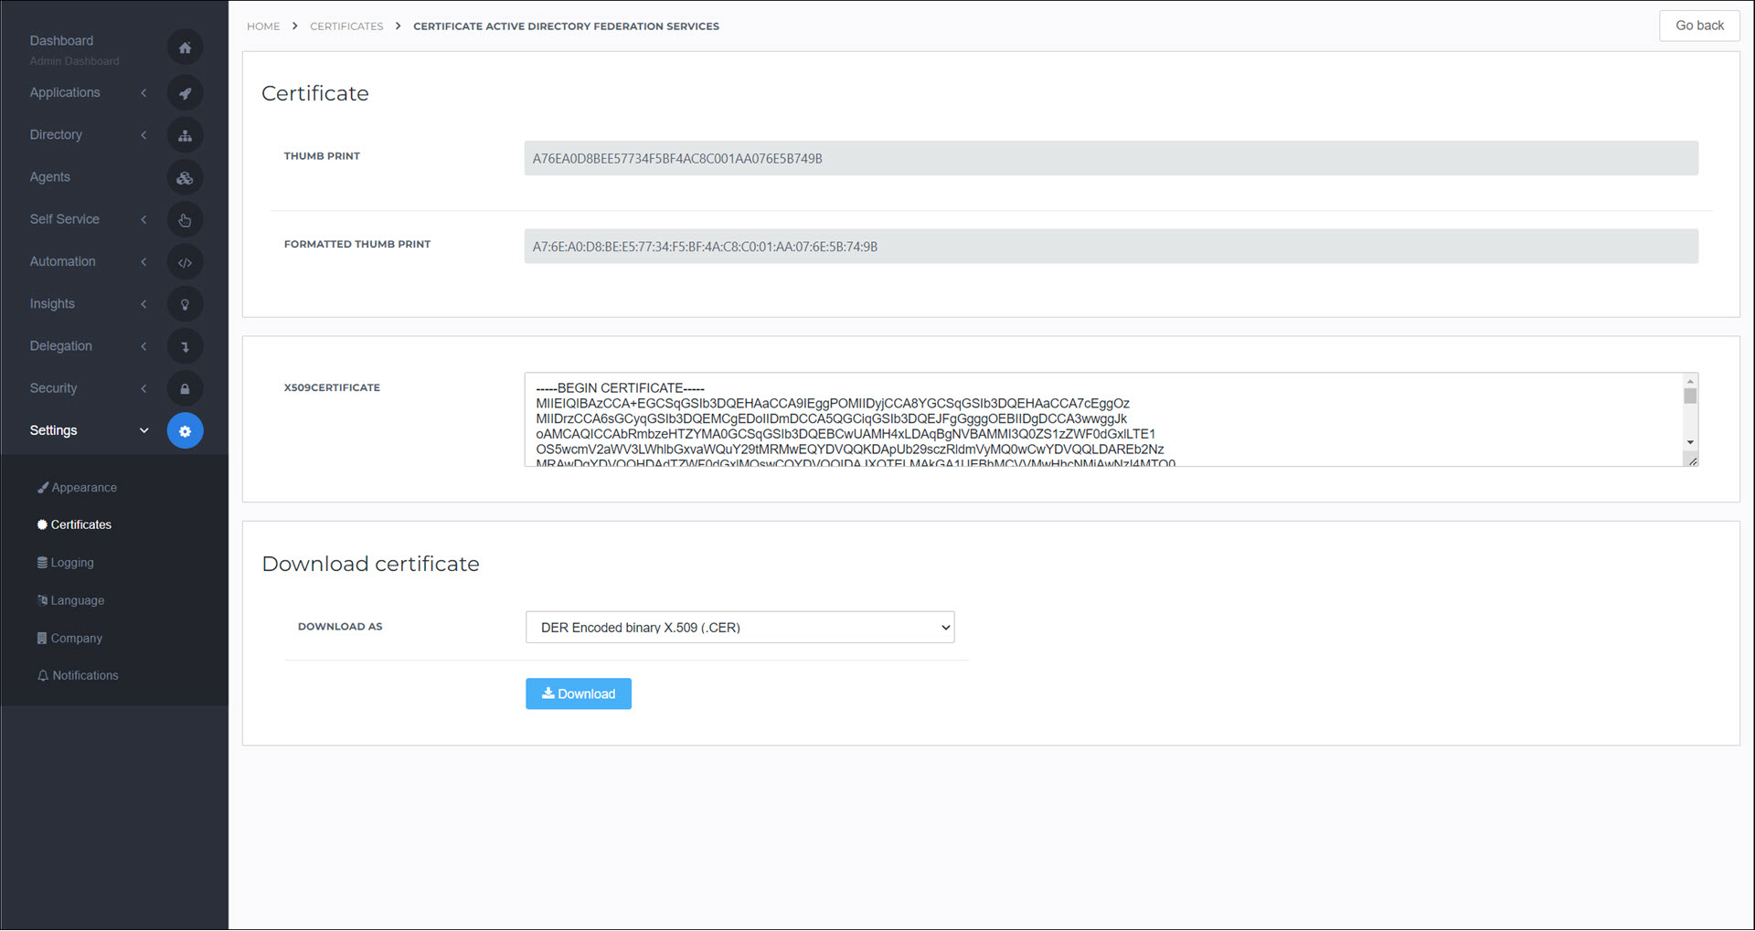Image resolution: width=1755 pixels, height=931 pixels.
Task: Expand the Applications menu chevron
Action: [144, 92]
